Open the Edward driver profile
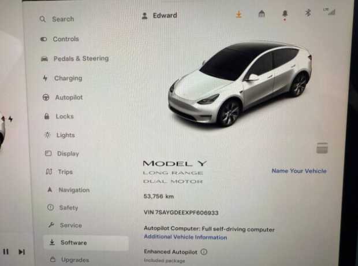The image size is (358, 266). tap(159, 16)
